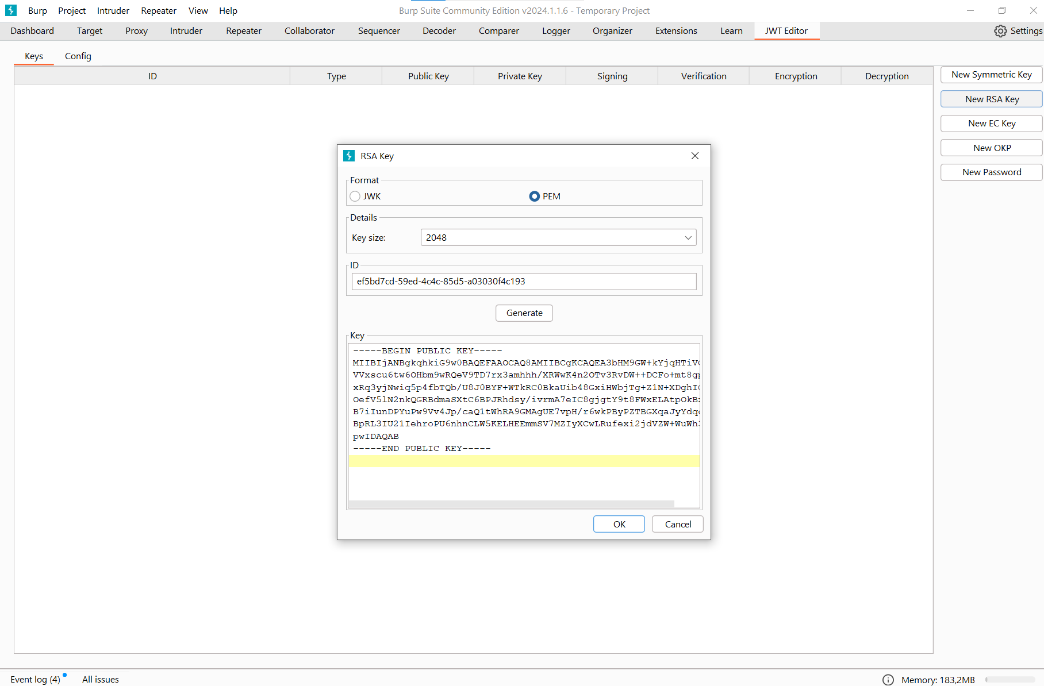Open the Decoder tab
Viewport: 1044px width, 686px height.
tap(439, 31)
